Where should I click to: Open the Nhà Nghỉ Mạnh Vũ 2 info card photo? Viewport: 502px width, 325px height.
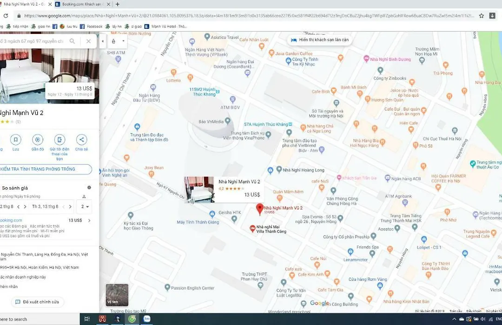tap(199, 189)
